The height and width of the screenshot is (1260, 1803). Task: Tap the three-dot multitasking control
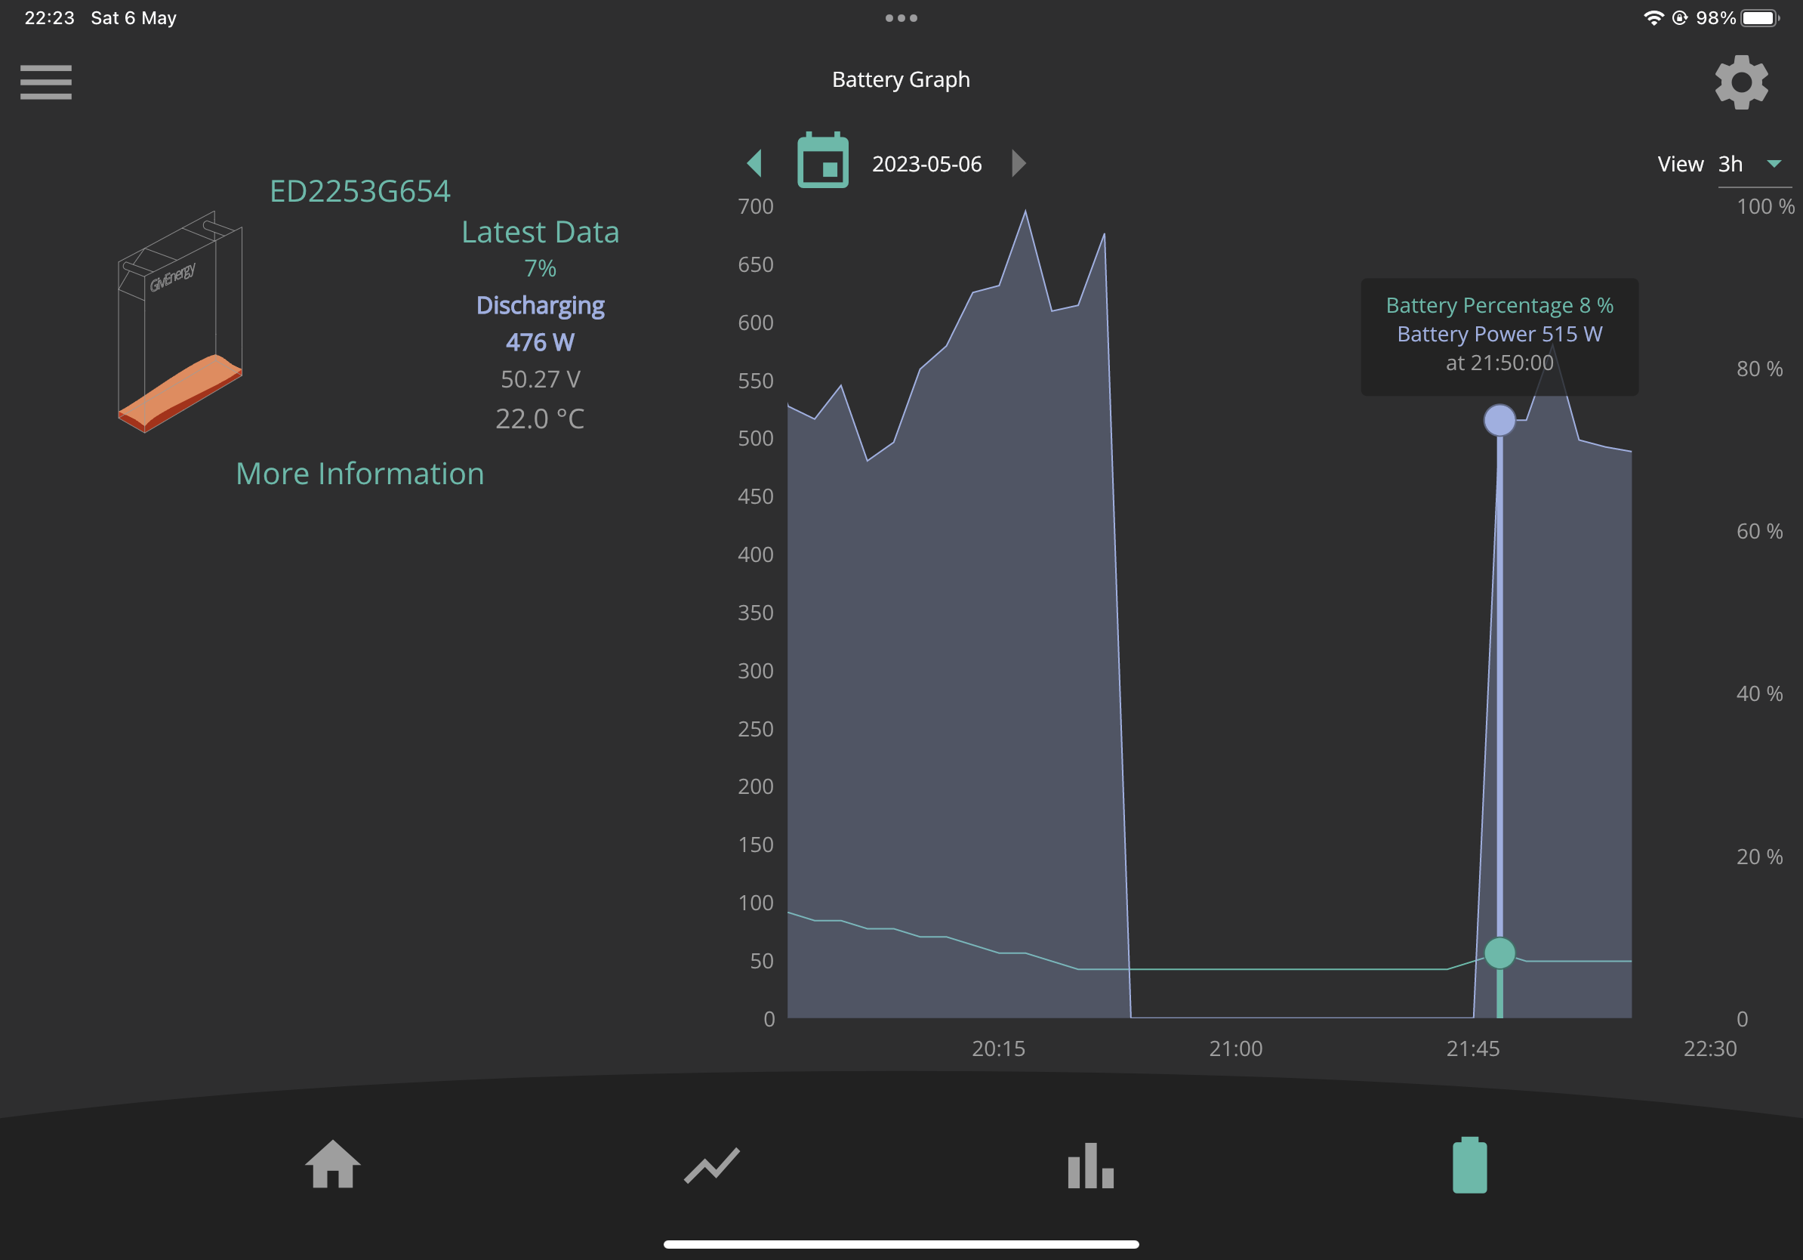point(901,18)
